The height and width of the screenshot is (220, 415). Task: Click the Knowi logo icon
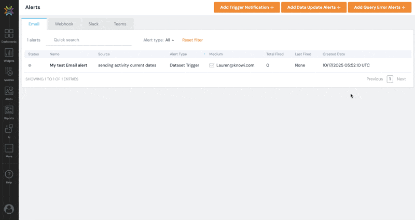coord(9,10)
